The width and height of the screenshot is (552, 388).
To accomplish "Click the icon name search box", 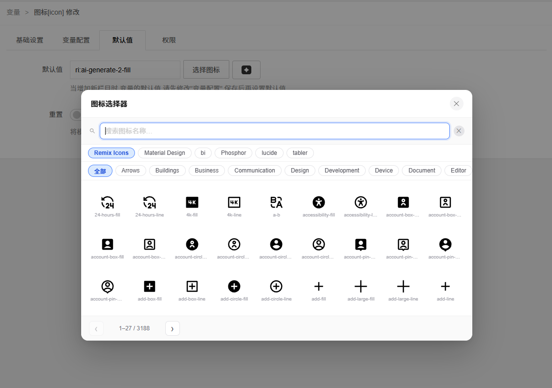I will (x=274, y=131).
